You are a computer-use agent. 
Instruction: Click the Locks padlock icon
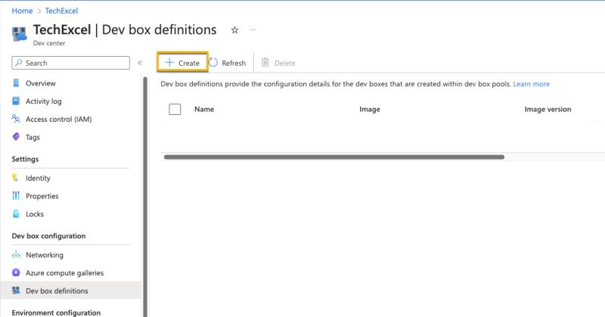(16, 213)
